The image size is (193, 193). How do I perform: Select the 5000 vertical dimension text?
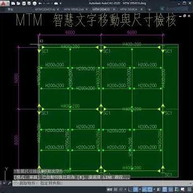pyautogui.click(x=16, y=78)
